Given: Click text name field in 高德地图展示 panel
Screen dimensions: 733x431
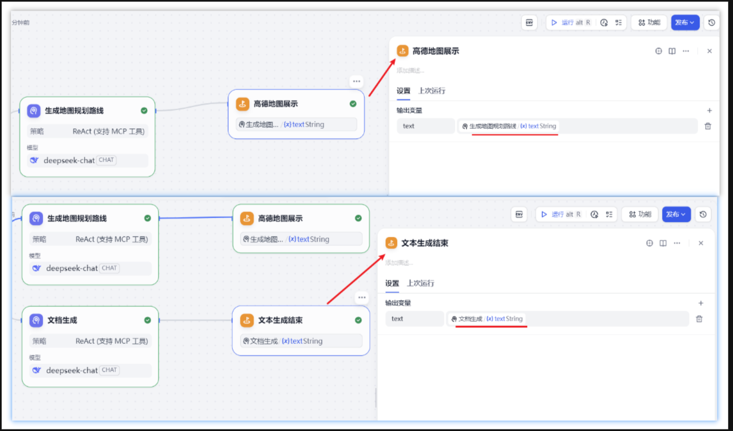Looking at the screenshot, I should coord(426,126).
